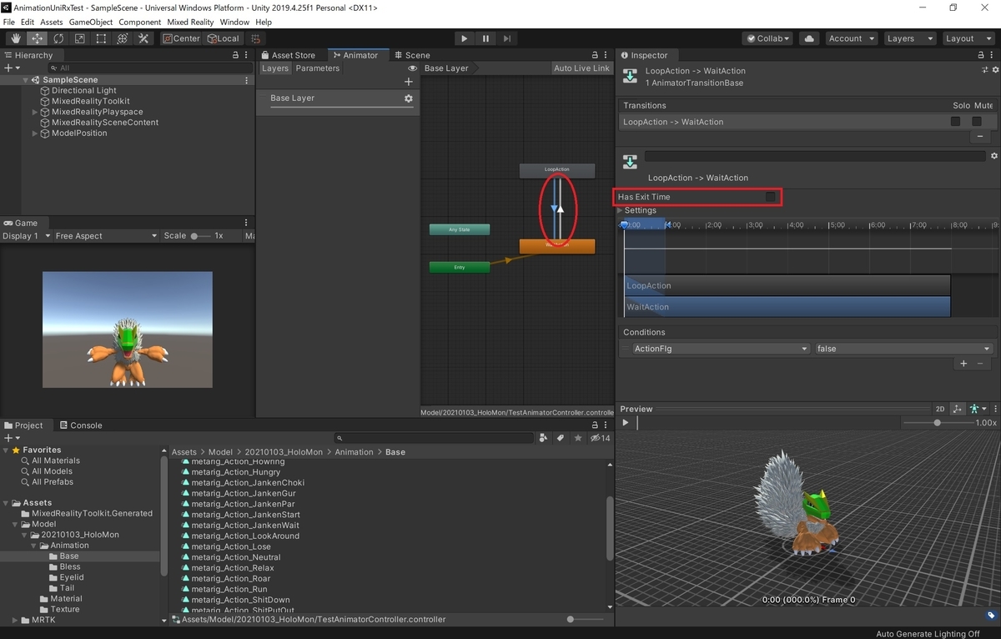Select the Any State node

point(460,229)
